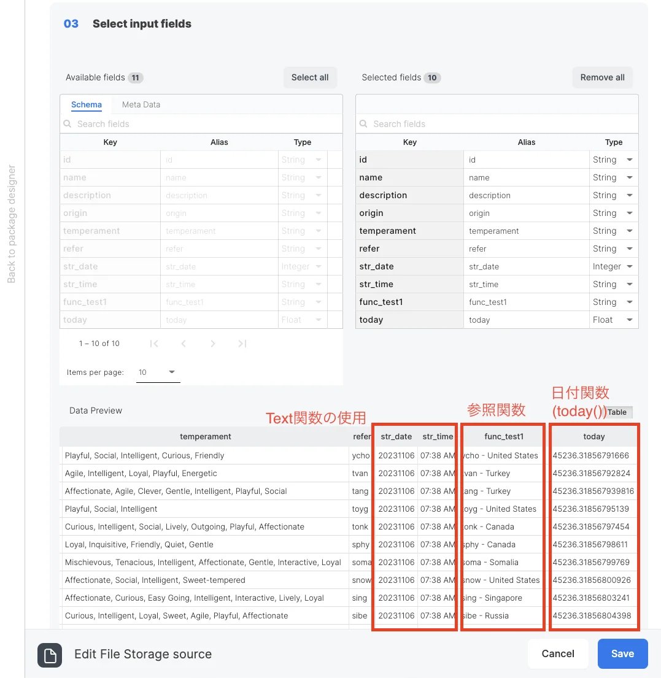Select the today key in Selected fields
The width and height of the screenshot is (661, 678).
[409, 320]
